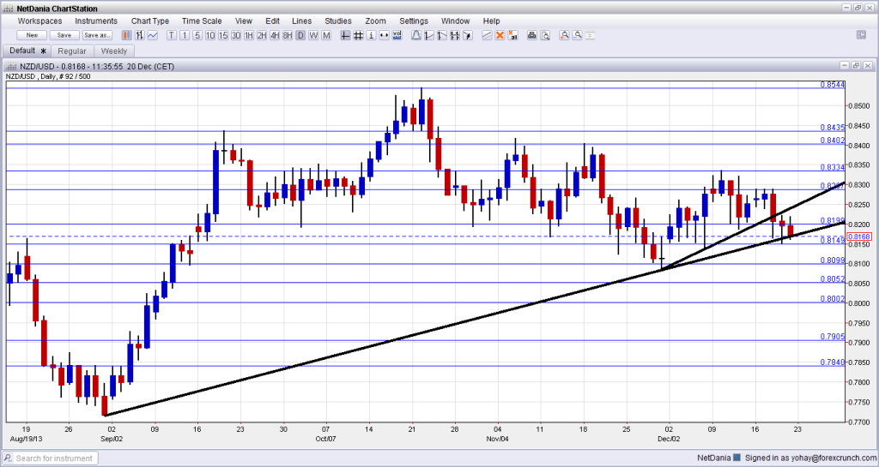Click the Save workspace button
This screenshot has height=467, width=879.
(64, 35)
